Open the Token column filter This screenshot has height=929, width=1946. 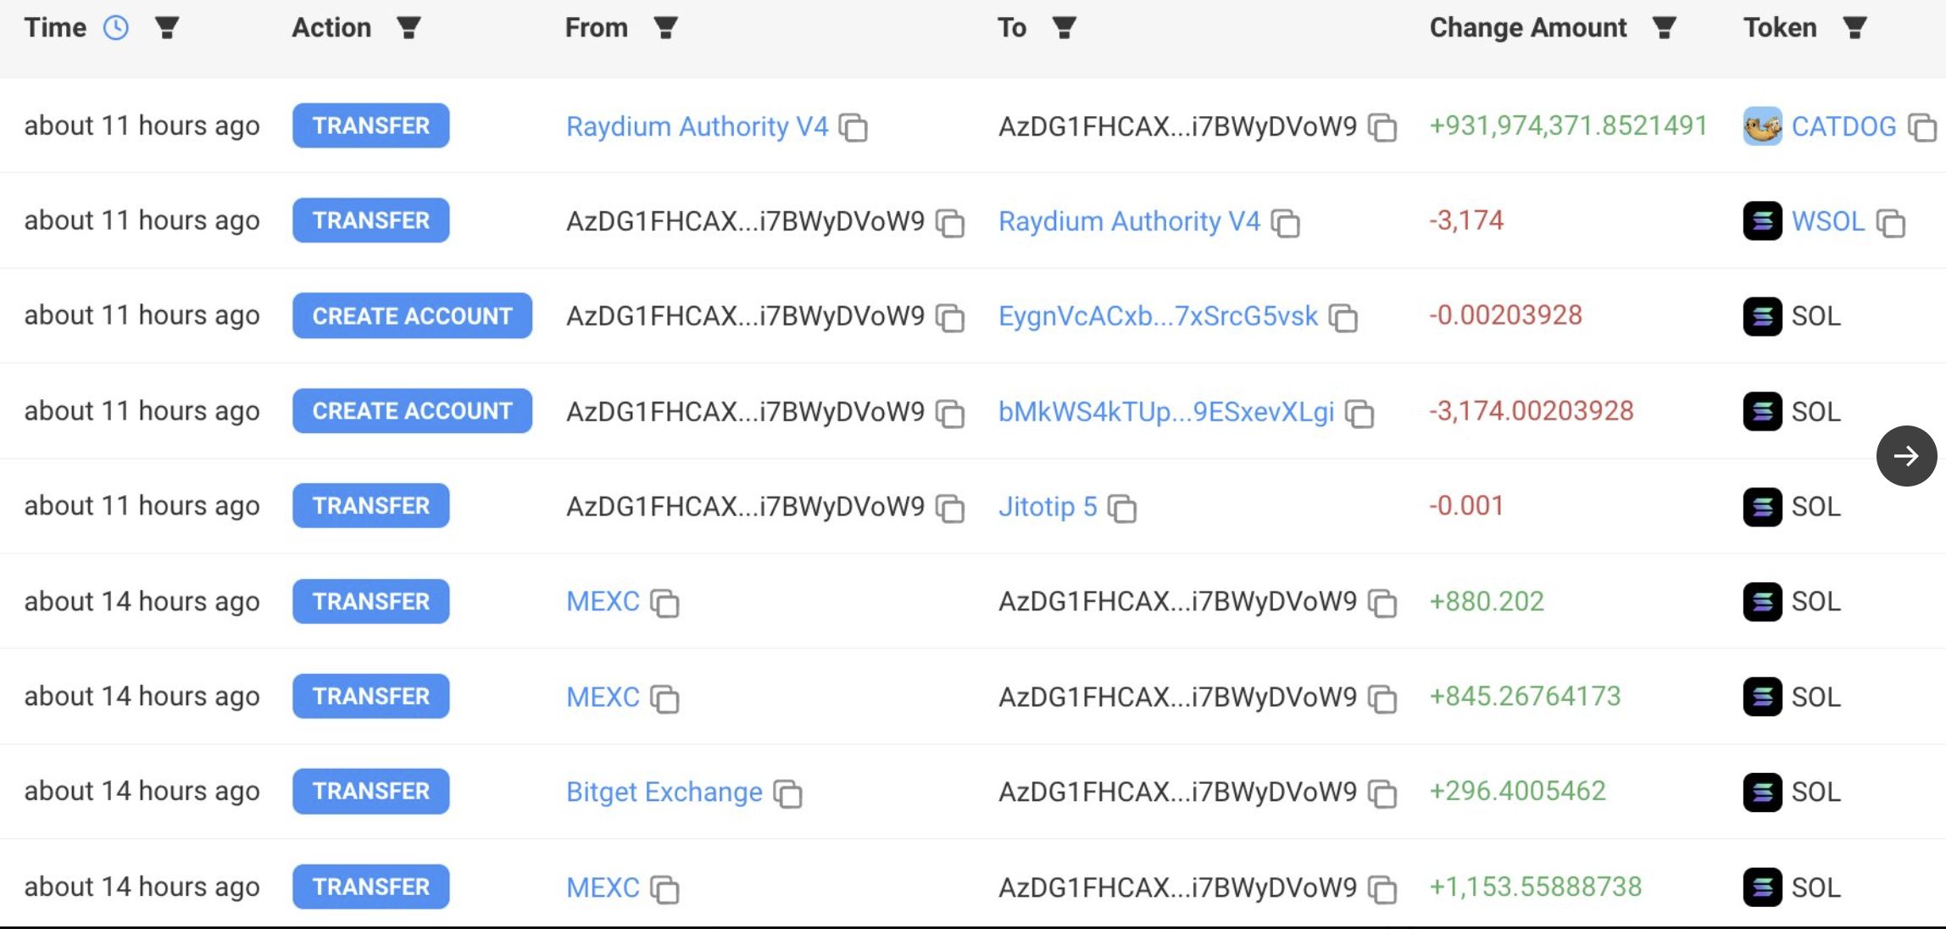point(1854,28)
